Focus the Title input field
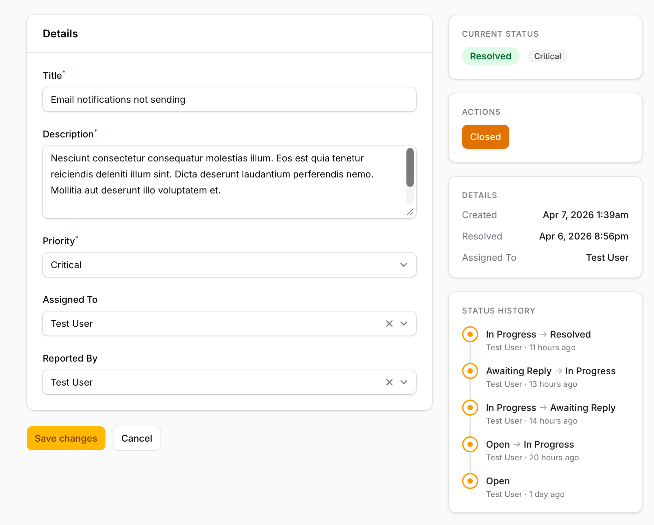The height and width of the screenshot is (525, 654). (229, 99)
